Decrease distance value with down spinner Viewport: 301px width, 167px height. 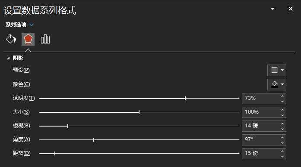(282, 157)
